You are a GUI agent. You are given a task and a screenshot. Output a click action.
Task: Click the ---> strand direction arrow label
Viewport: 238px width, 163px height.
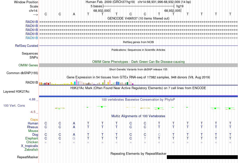[x=35, y=15]
